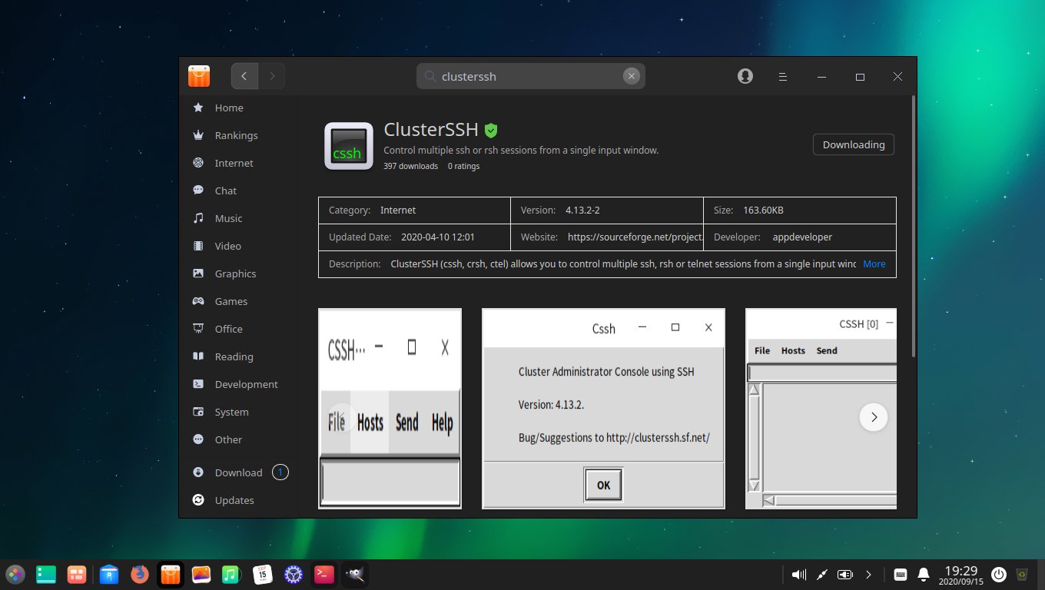Open the sourceforge website link
This screenshot has height=590, width=1045.
click(635, 237)
